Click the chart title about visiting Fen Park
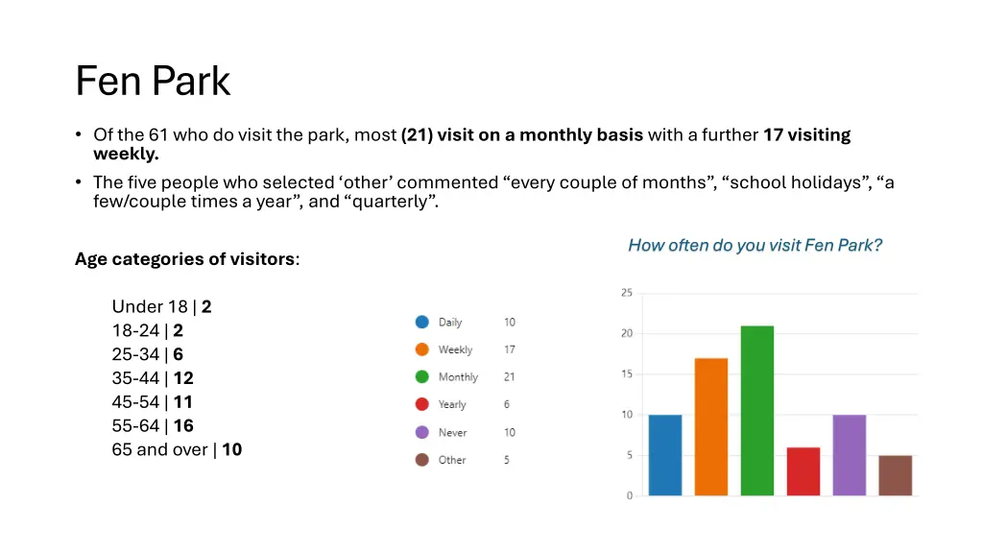Viewport: 983px width, 553px height. [x=755, y=245]
